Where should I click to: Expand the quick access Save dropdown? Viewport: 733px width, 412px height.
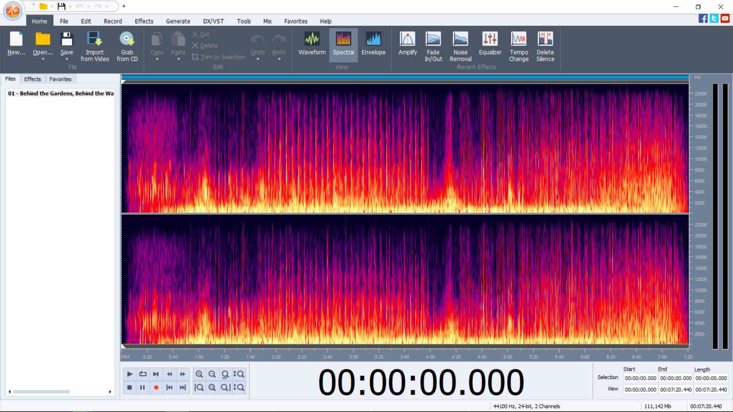click(x=70, y=6)
